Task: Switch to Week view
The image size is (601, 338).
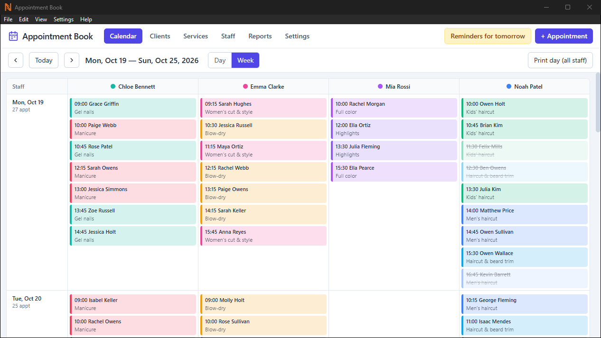Action: 245,60
